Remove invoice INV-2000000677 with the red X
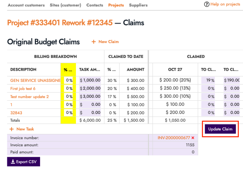 (x=193, y=138)
